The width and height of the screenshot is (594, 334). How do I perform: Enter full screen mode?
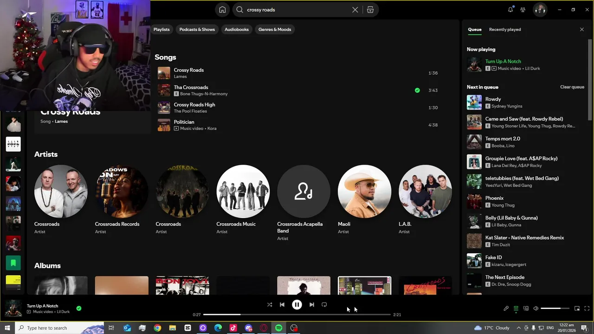[x=587, y=308]
